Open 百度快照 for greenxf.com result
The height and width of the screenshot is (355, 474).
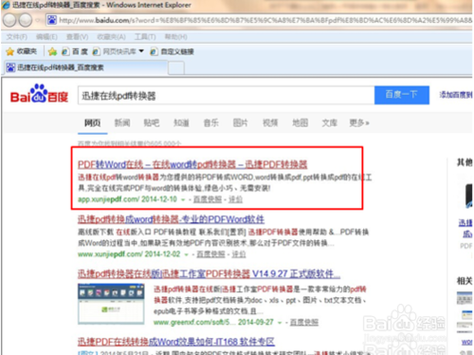[x=304, y=322]
